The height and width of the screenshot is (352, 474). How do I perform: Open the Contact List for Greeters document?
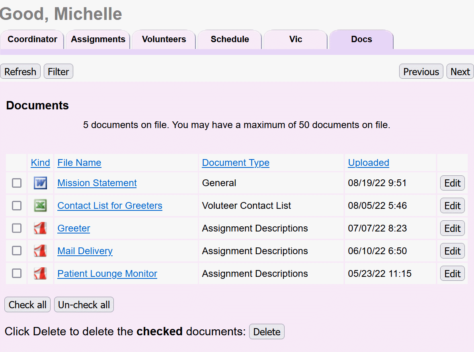[x=110, y=205]
